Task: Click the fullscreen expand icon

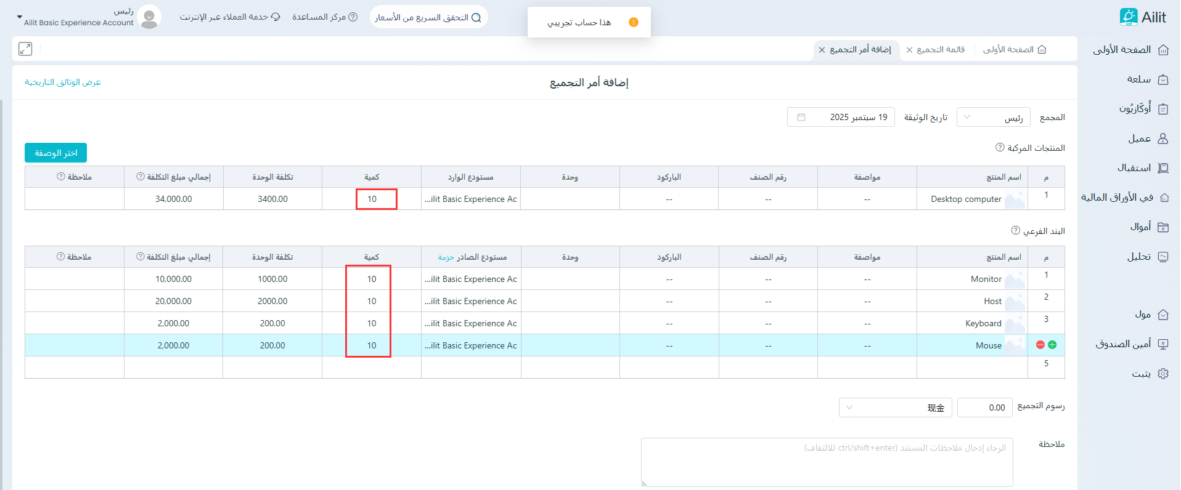Action: [x=25, y=49]
